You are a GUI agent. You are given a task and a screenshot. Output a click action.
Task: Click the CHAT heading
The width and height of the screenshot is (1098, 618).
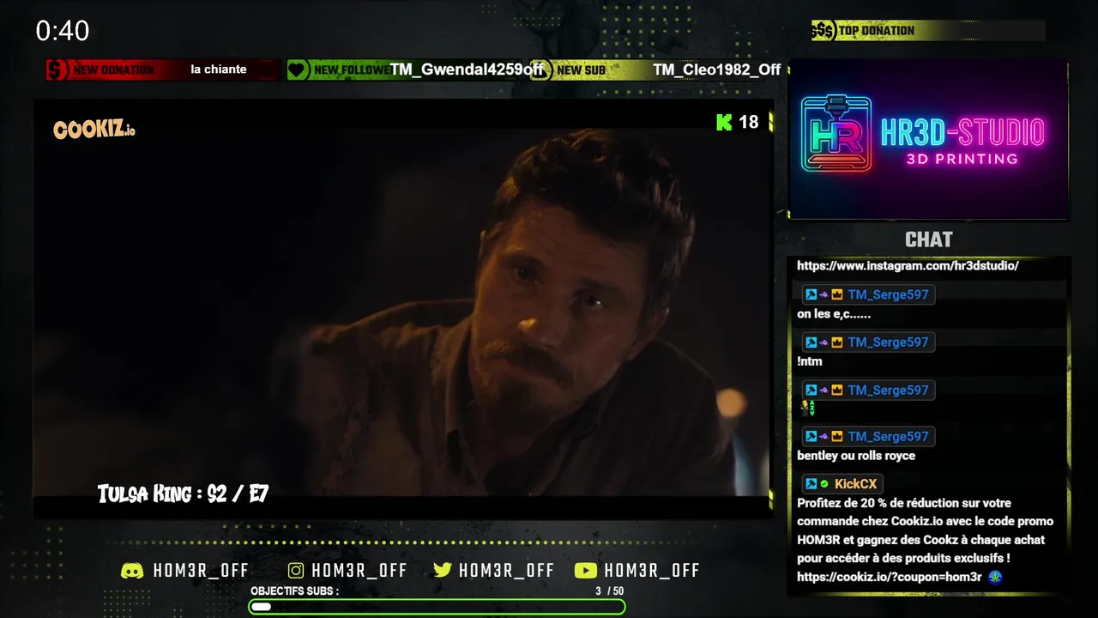928,239
